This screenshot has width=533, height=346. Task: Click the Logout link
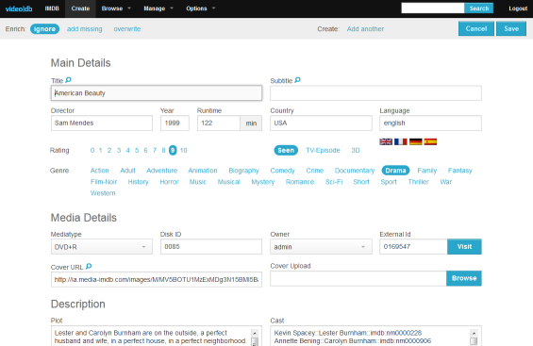tap(518, 8)
